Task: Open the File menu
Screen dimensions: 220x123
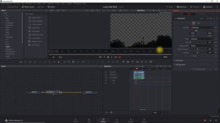Action: click(14, 4)
